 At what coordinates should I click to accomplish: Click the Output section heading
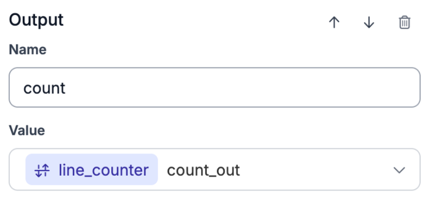(x=37, y=20)
